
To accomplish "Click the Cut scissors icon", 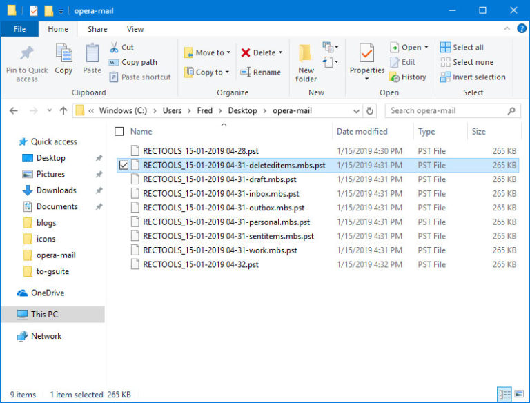I will (114, 48).
